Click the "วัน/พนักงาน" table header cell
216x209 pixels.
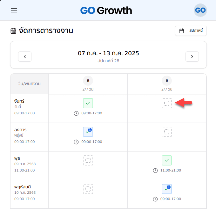pyautogui.click(x=29, y=84)
